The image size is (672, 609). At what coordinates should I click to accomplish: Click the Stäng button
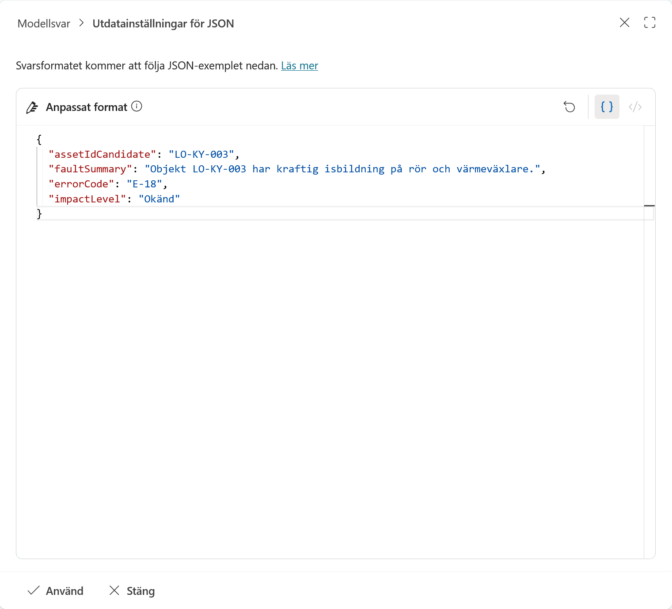[132, 591]
